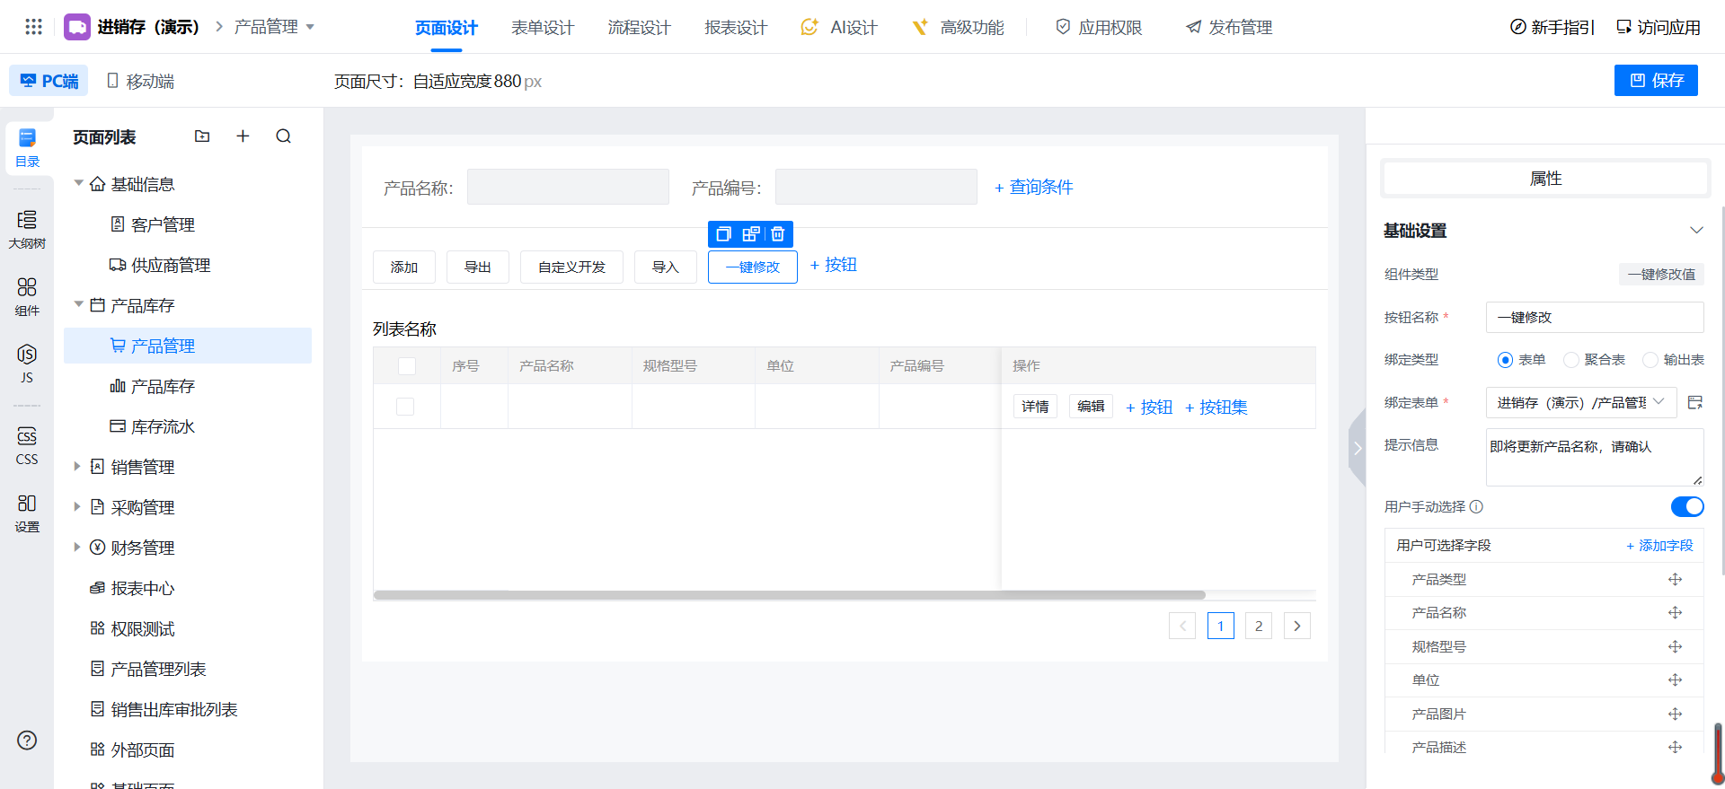Expand the 销售管理 tree node
Image resolution: width=1725 pixels, height=789 pixels.
click(x=77, y=467)
